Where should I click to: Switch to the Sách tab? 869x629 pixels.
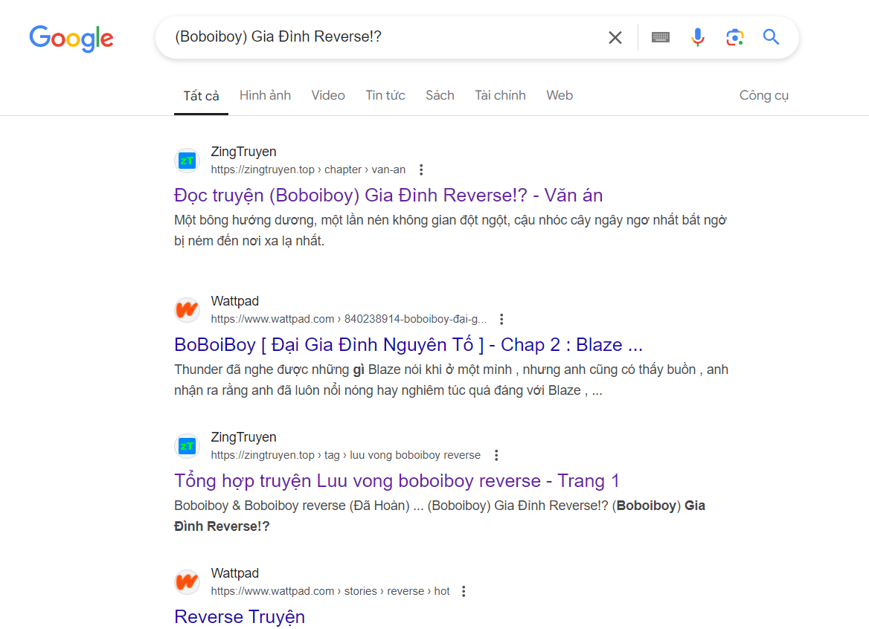(440, 95)
